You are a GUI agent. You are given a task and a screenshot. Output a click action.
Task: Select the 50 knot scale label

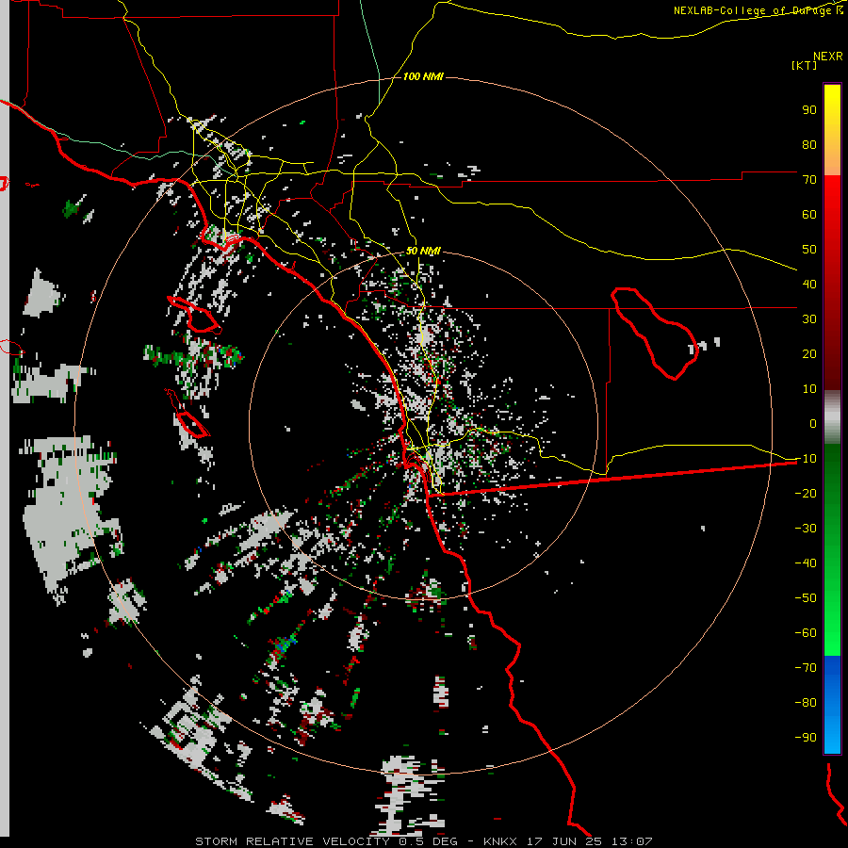tap(809, 250)
